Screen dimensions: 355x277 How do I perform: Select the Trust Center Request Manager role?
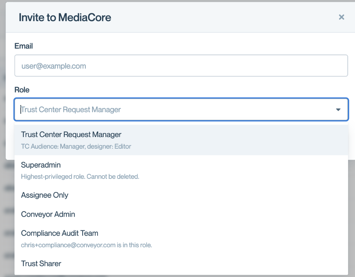[x=71, y=135]
